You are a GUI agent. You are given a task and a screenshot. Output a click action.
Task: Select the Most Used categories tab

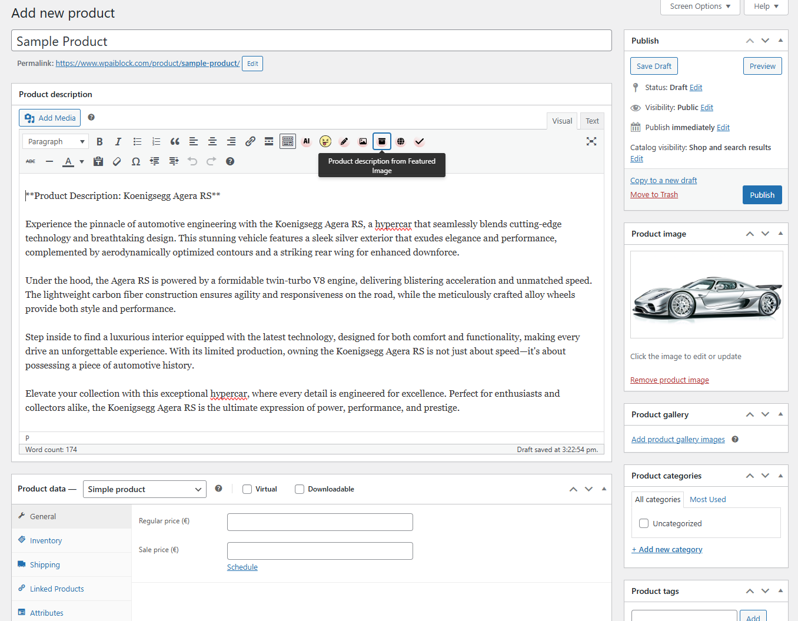707,499
